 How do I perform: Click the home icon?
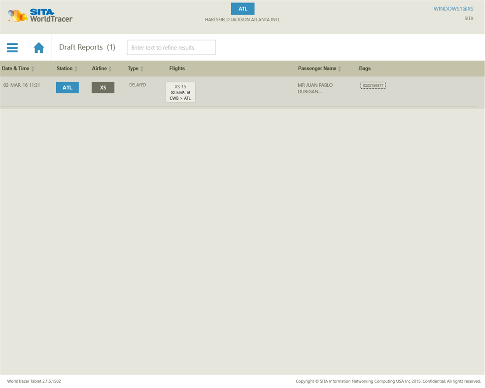[x=39, y=47]
